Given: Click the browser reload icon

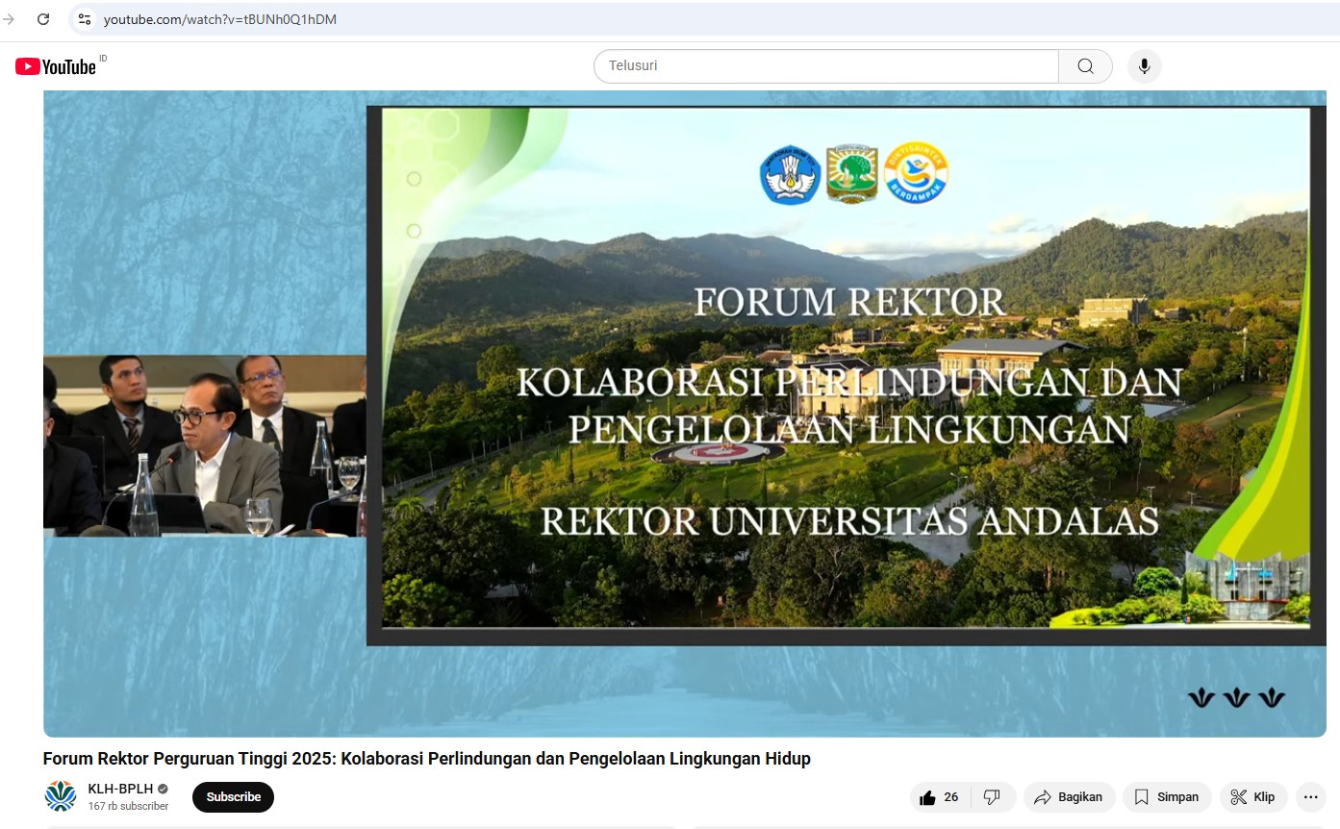Looking at the screenshot, I should 43,19.
